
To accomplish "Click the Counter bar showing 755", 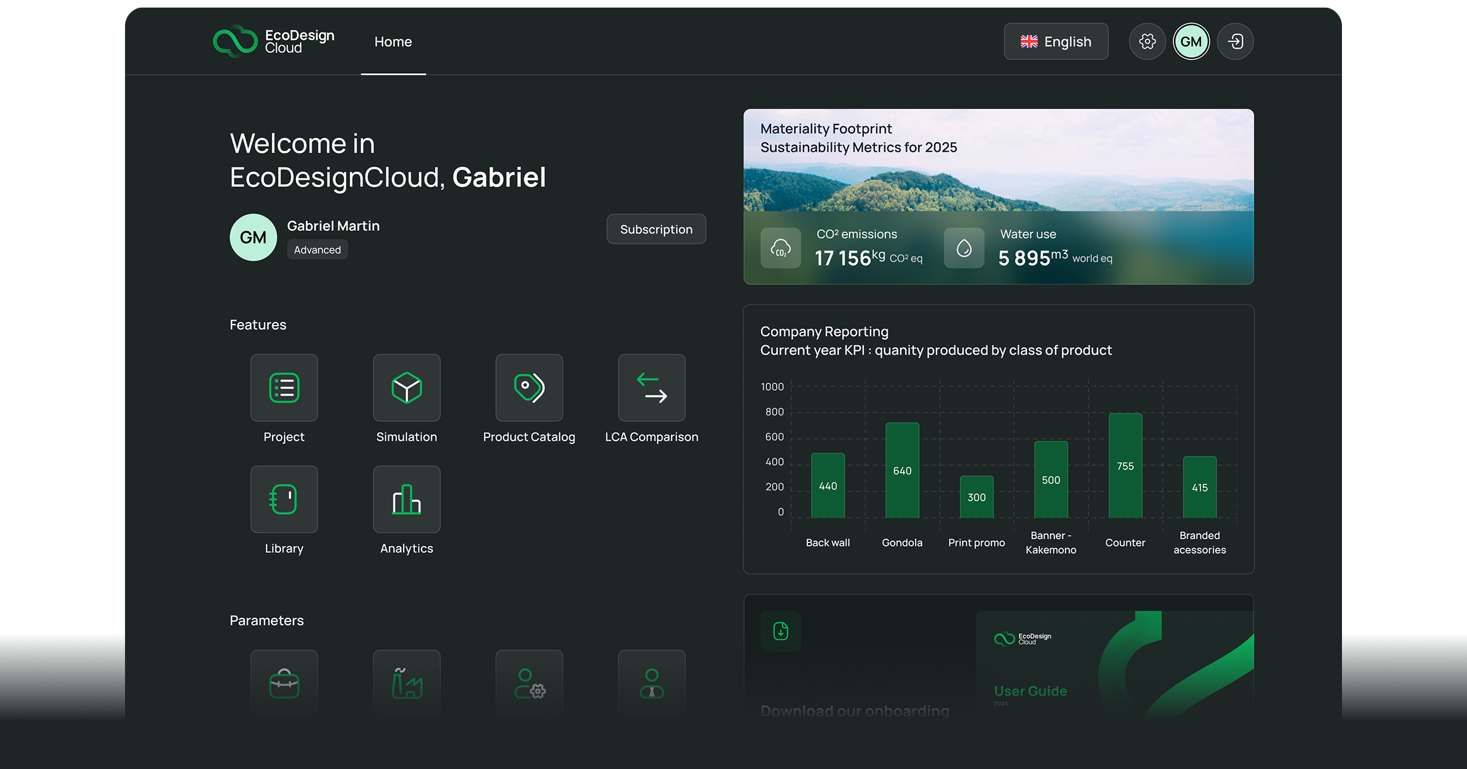I will point(1125,465).
